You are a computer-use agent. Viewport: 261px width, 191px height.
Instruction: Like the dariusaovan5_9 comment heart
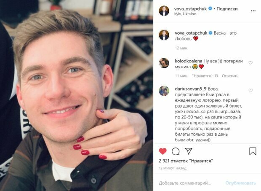click(x=250, y=91)
